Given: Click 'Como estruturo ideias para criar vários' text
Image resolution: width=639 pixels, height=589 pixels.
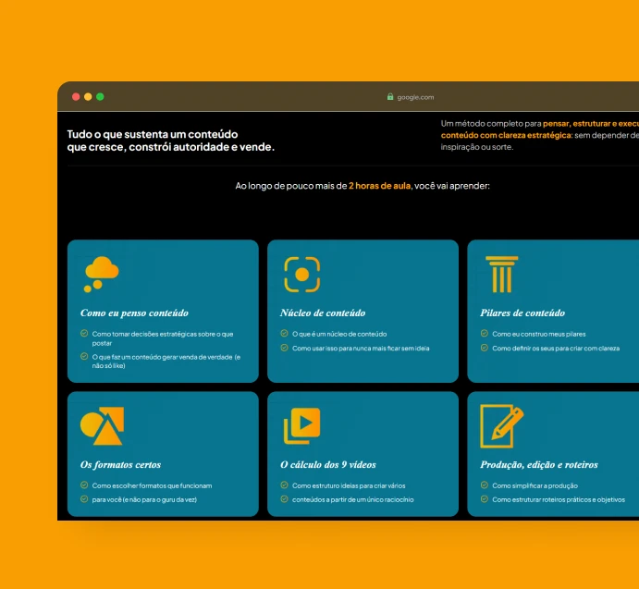Looking at the screenshot, I should pos(349,485).
